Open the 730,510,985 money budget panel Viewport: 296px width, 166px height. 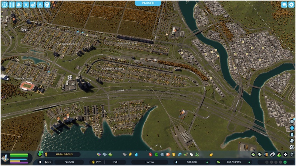(x=234, y=162)
